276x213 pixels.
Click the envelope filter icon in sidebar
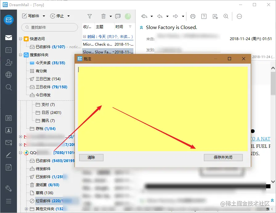click(8, 143)
